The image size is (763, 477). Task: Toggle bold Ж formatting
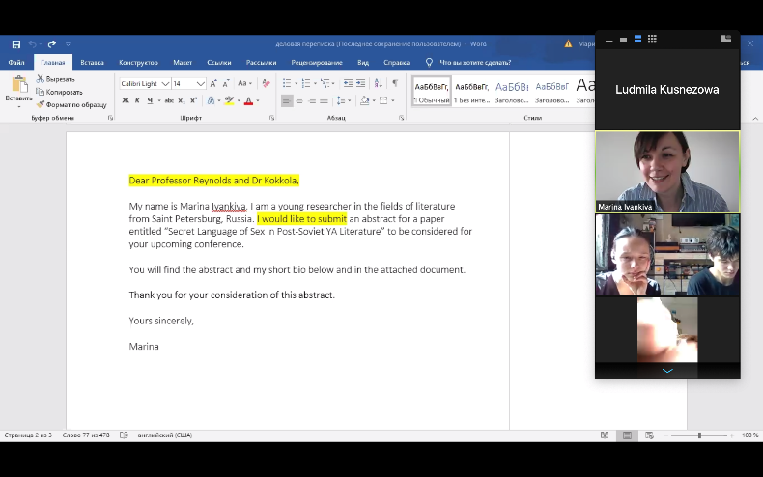pyautogui.click(x=126, y=100)
